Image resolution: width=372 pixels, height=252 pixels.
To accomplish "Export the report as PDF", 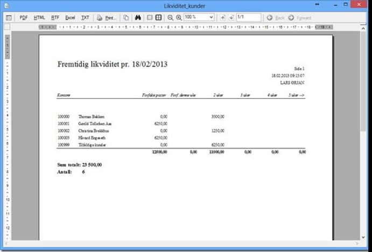I will click(24, 17).
